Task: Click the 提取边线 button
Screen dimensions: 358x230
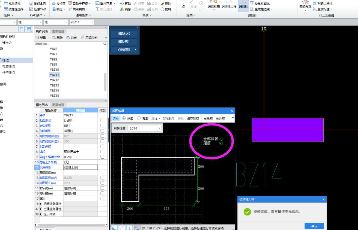Action: point(124,34)
